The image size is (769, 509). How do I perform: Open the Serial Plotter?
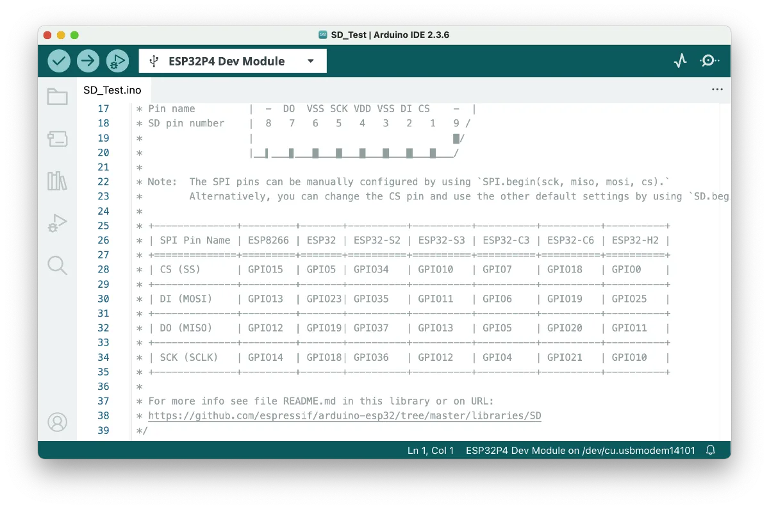point(681,61)
